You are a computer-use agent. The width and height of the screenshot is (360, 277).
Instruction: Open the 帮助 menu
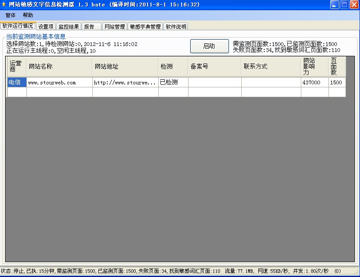(28, 15)
